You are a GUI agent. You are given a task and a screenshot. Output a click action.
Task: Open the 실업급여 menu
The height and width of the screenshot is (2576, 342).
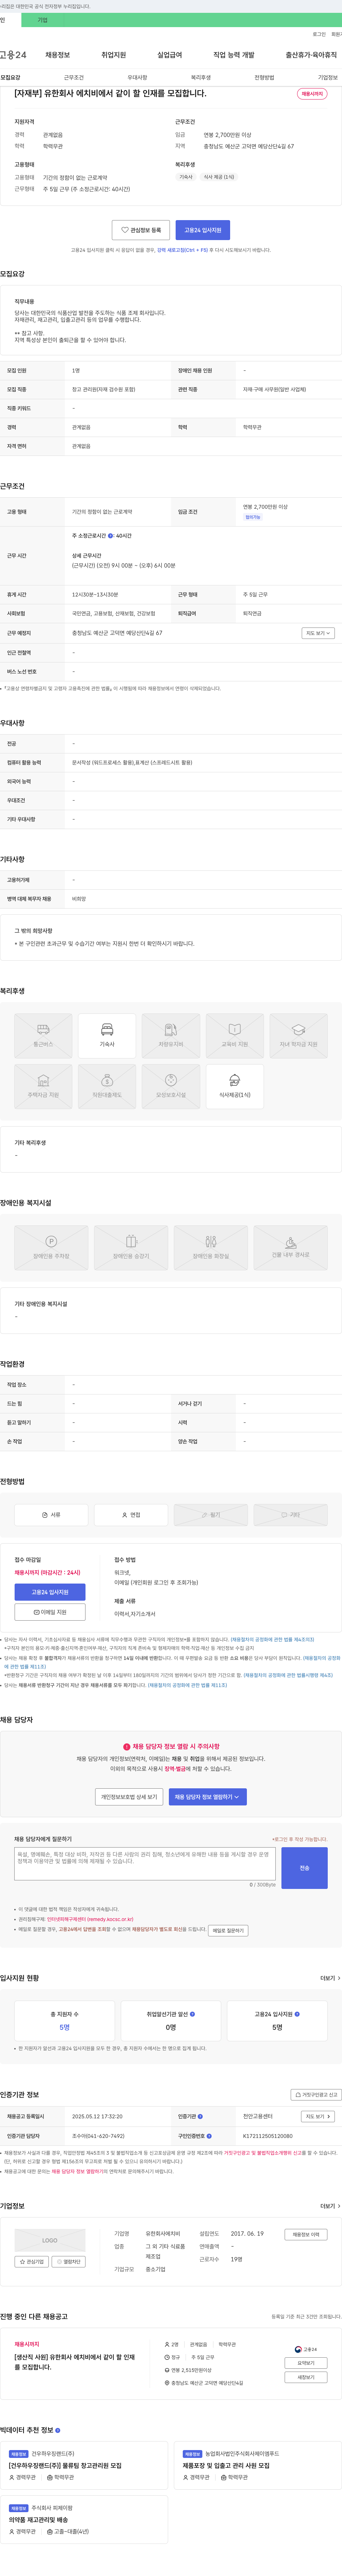click(170, 55)
